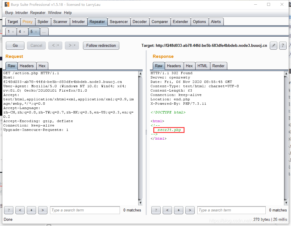291x226 pixels.
Task: Click the edit target pencil icon
Action: pyautogui.click(x=273, y=45)
